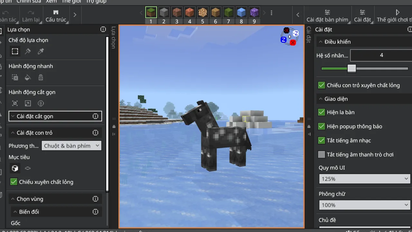
Task: Open info icon beside Cài đặt con trỏ
Action: [x=95, y=133]
